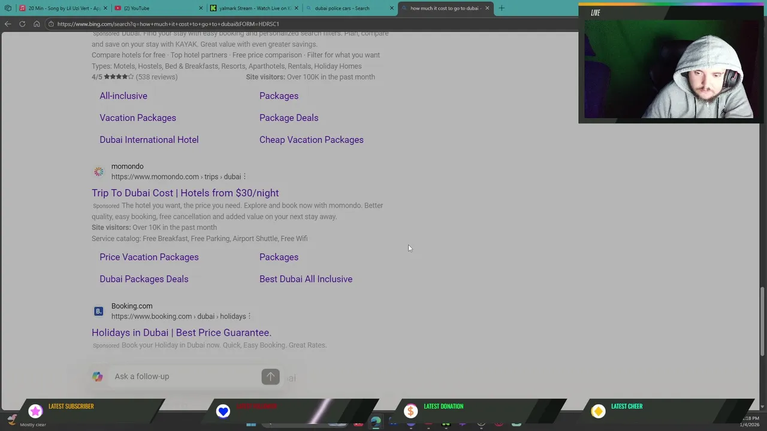Click the Apple Music favicon on first tab
Screen dimensions: 767x431
click(22, 8)
